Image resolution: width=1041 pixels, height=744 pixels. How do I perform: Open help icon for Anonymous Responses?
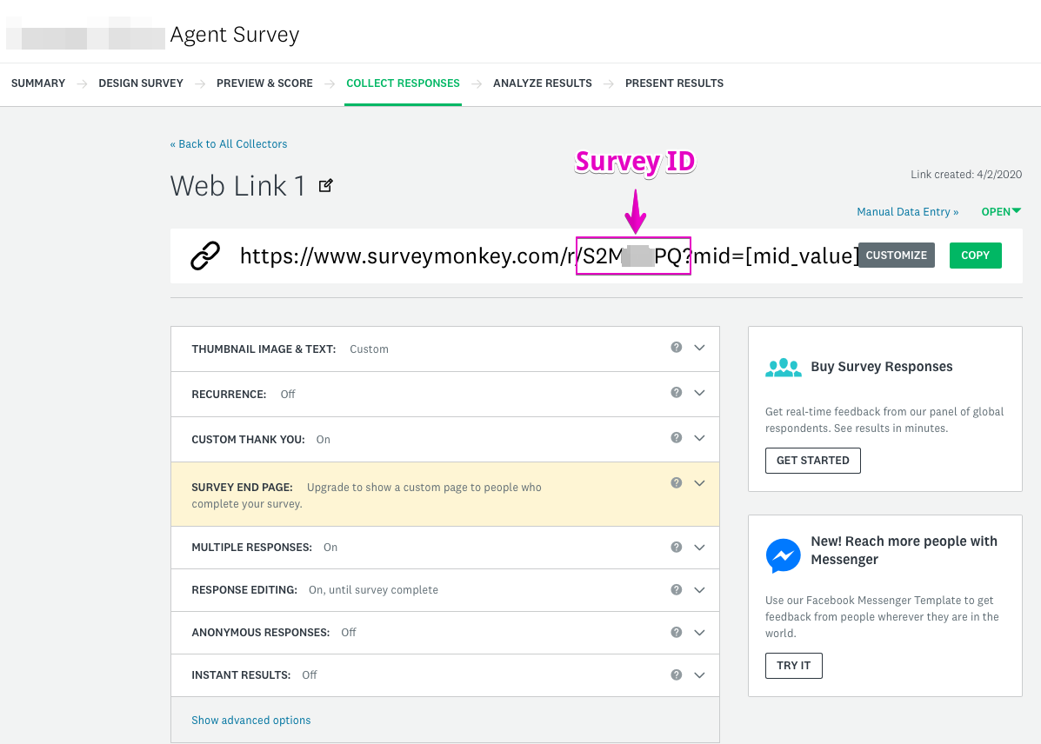[676, 632]
